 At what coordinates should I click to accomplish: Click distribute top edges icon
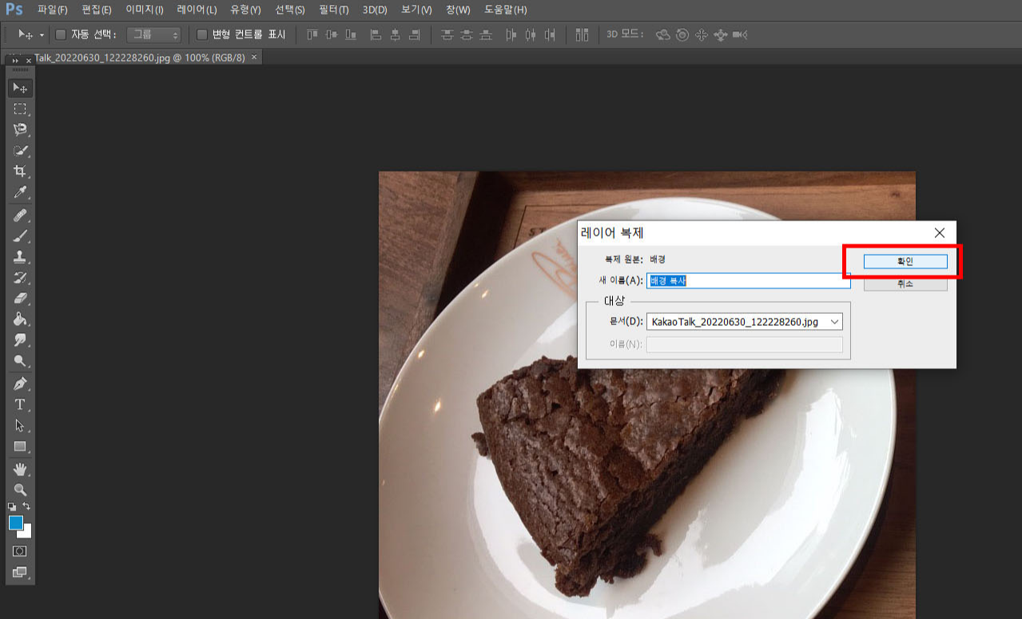(x=447, y=35)
